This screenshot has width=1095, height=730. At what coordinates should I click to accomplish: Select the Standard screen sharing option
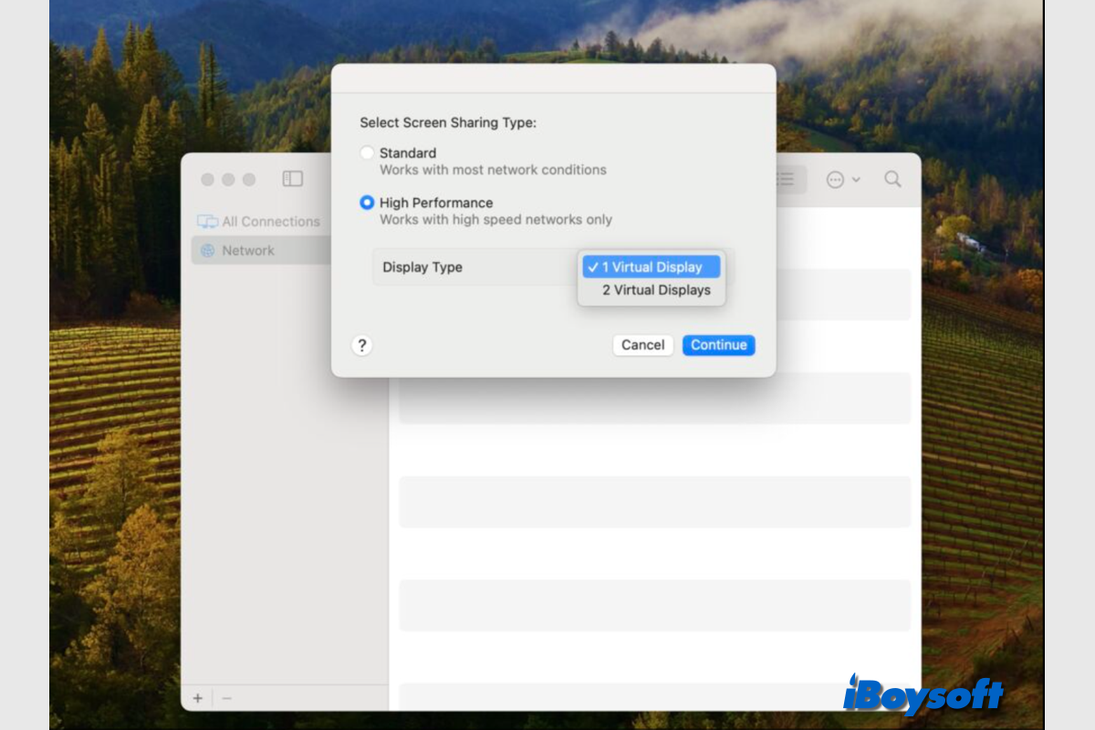367,153
